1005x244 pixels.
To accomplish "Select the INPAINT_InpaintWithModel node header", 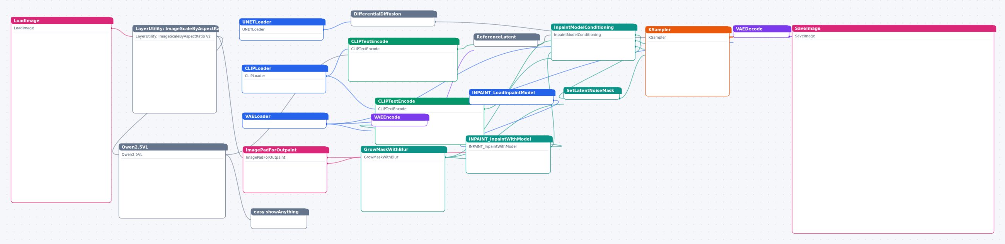I will [509, 139].
